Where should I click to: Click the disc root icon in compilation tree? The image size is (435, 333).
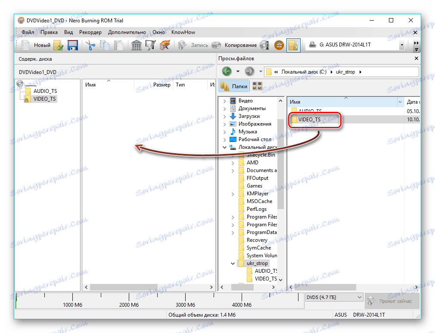click(20, 83)
